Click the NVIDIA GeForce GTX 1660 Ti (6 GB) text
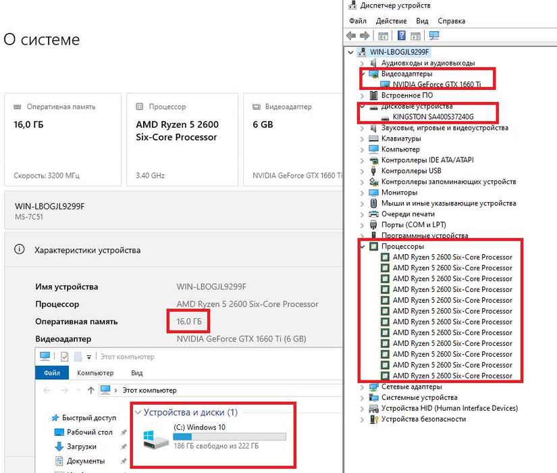557x473 pixels. pyautogui.click(x=241, y=339)
